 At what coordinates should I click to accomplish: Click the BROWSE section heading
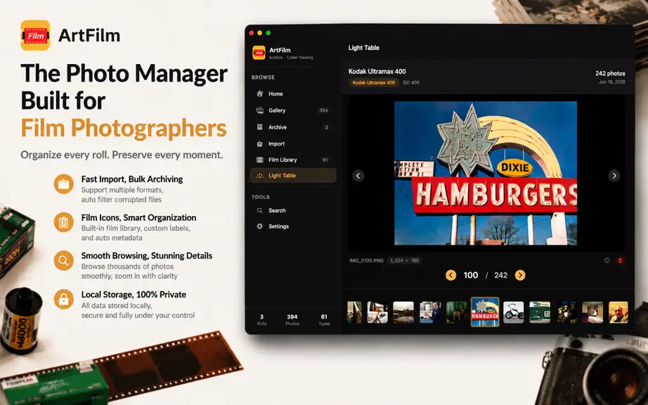click(x=263, y=77)
